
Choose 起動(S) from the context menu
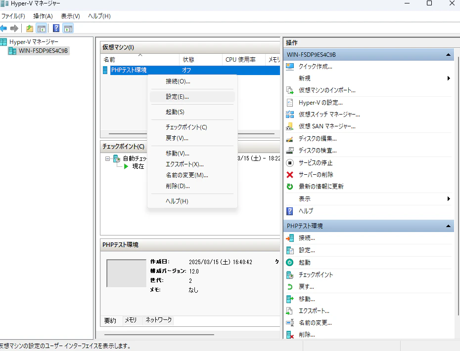[x=192, y=112]
